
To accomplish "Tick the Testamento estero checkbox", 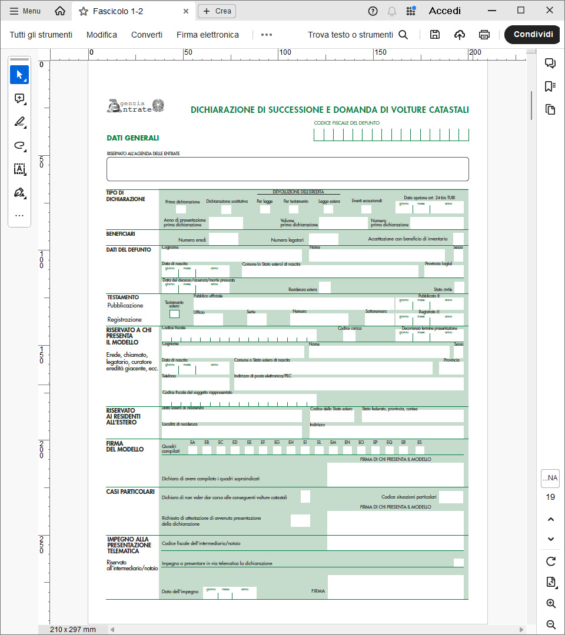I will pos(174,314).
